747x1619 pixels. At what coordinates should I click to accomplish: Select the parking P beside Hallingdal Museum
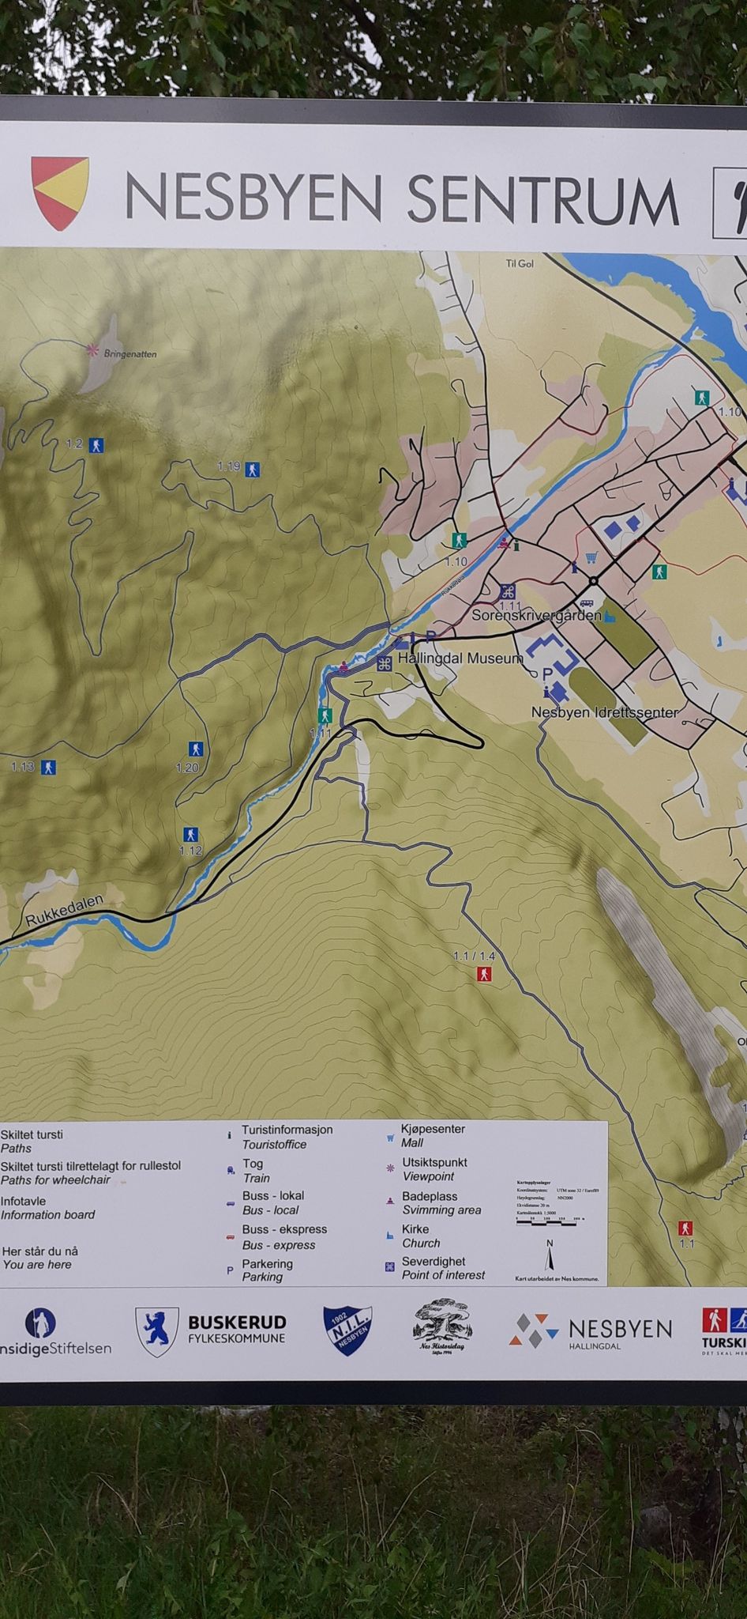430,636
